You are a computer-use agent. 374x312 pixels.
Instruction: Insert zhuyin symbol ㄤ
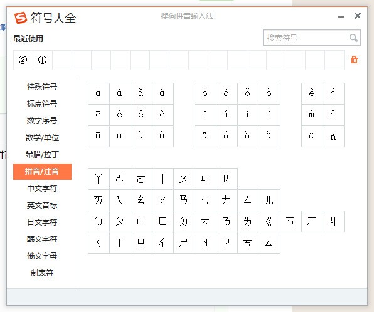(227, 200)
